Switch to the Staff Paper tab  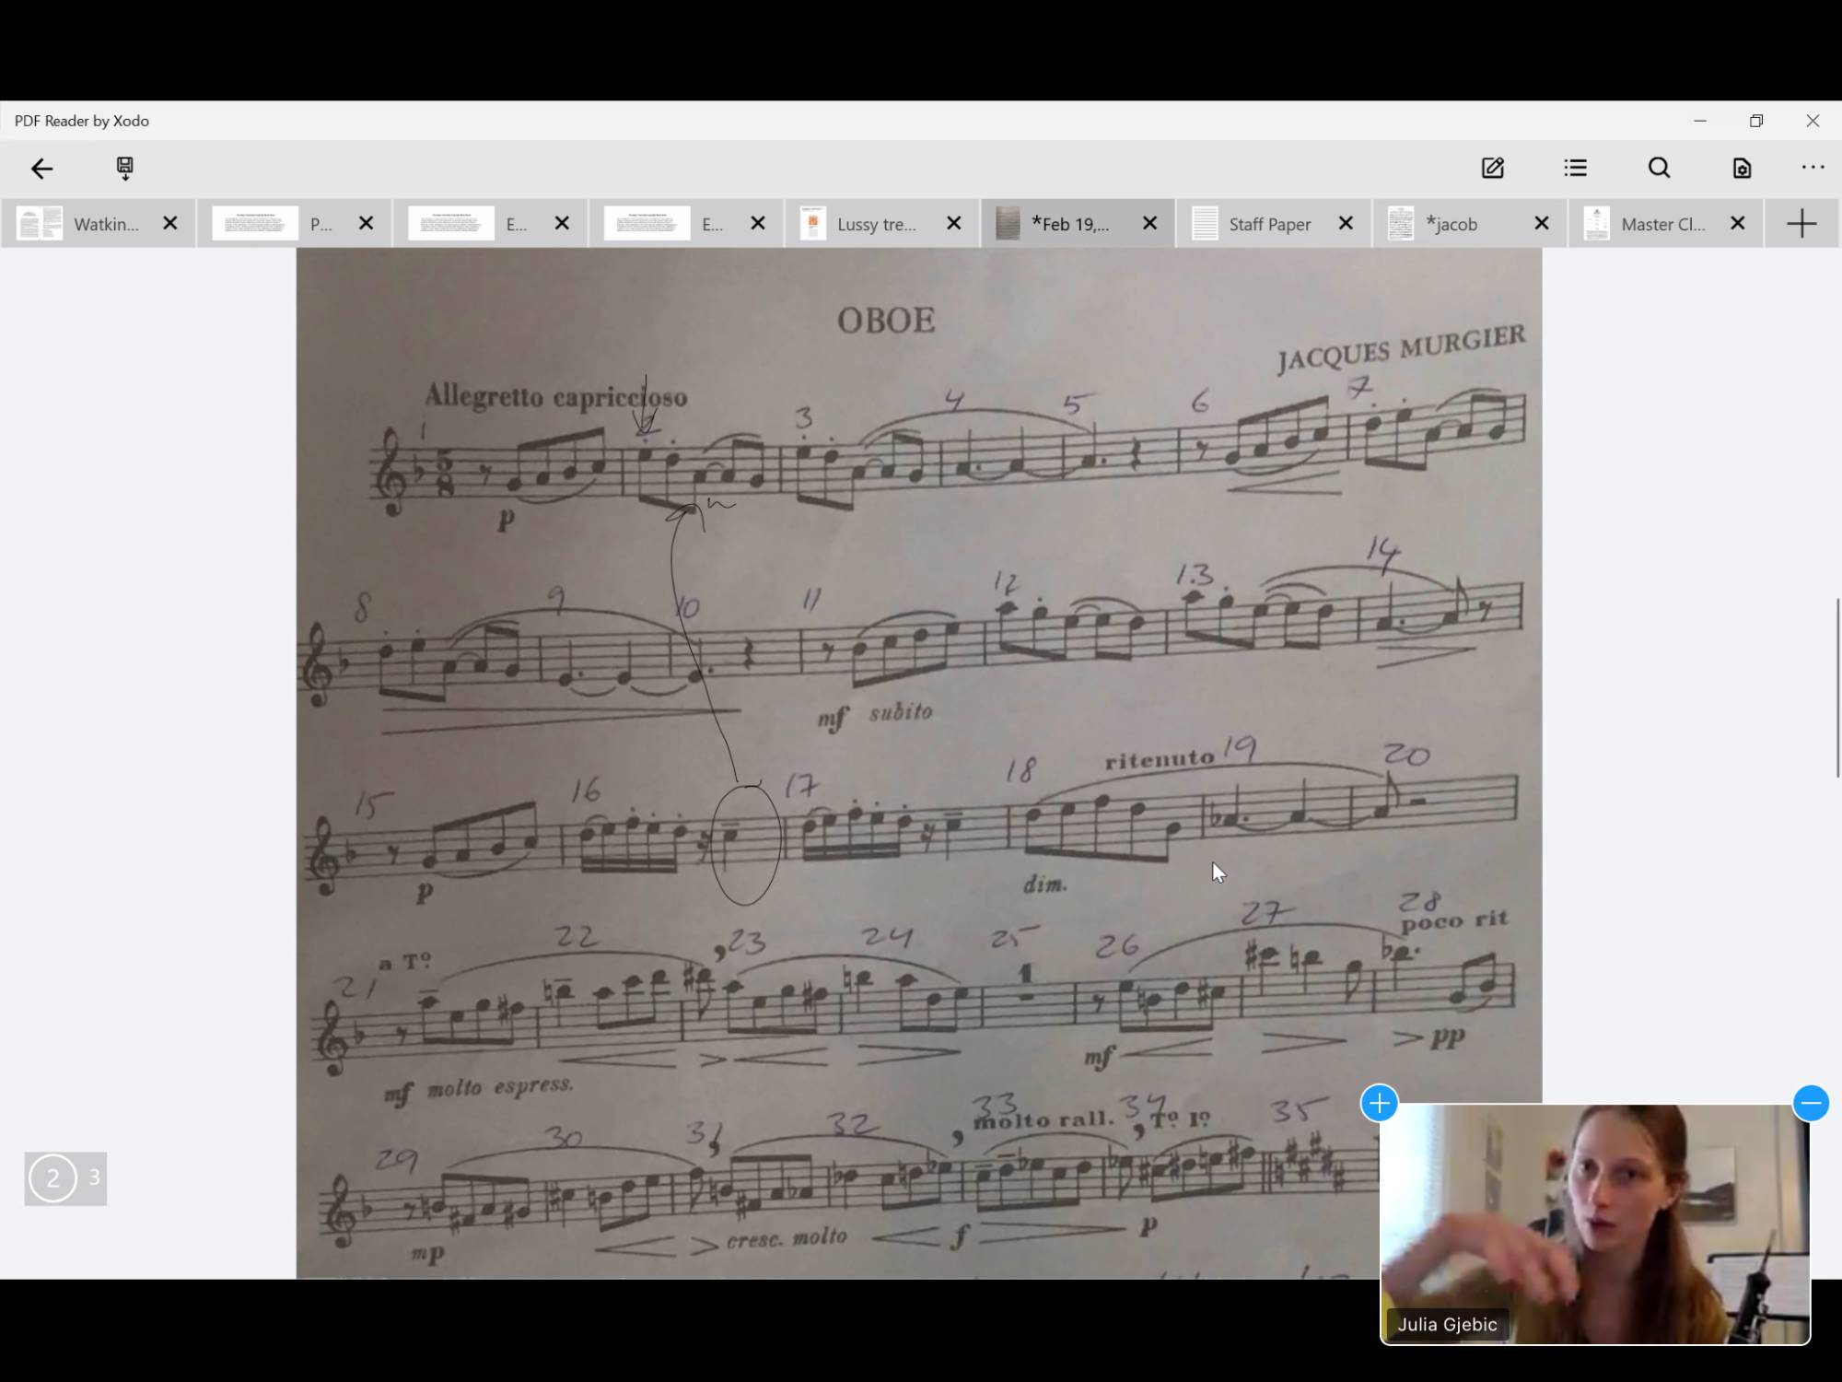tap(1270, 223)
